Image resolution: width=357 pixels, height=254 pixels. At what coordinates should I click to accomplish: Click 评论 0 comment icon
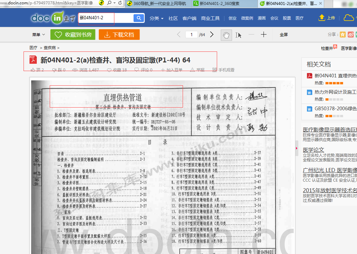click(137, 70)
